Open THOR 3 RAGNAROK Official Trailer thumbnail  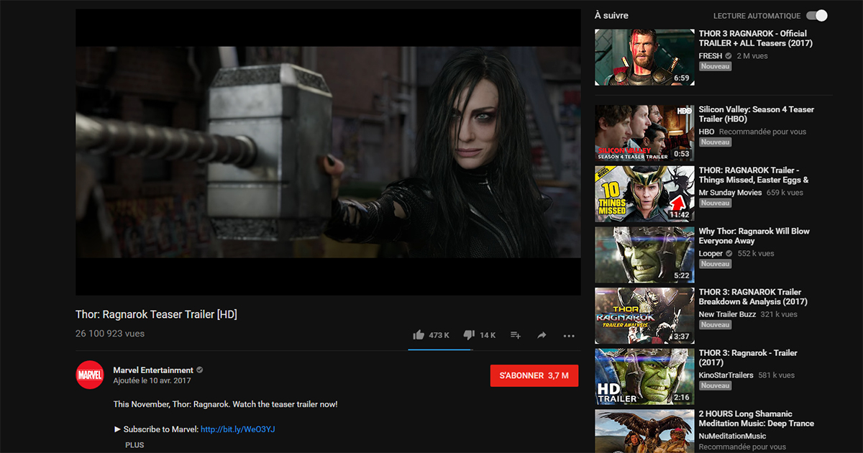[x=644, y=57]
